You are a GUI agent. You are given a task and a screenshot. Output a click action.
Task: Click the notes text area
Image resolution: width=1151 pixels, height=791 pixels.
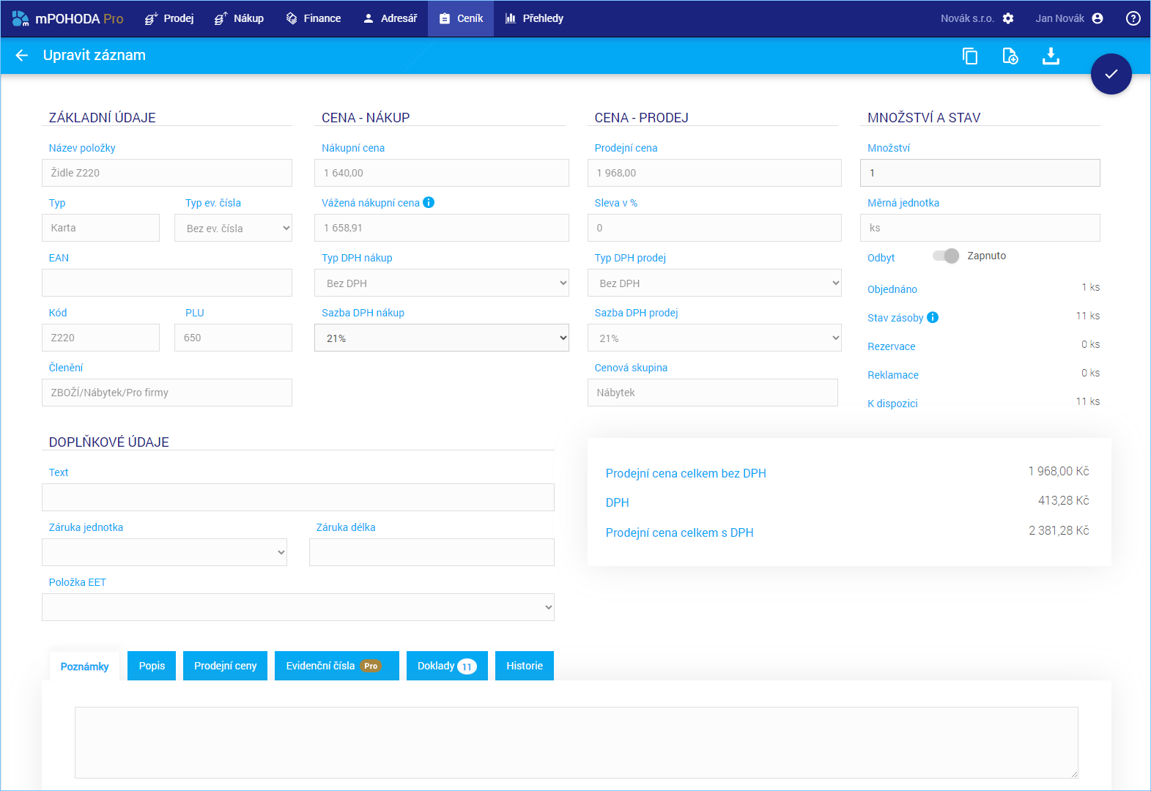coord(577,743)
